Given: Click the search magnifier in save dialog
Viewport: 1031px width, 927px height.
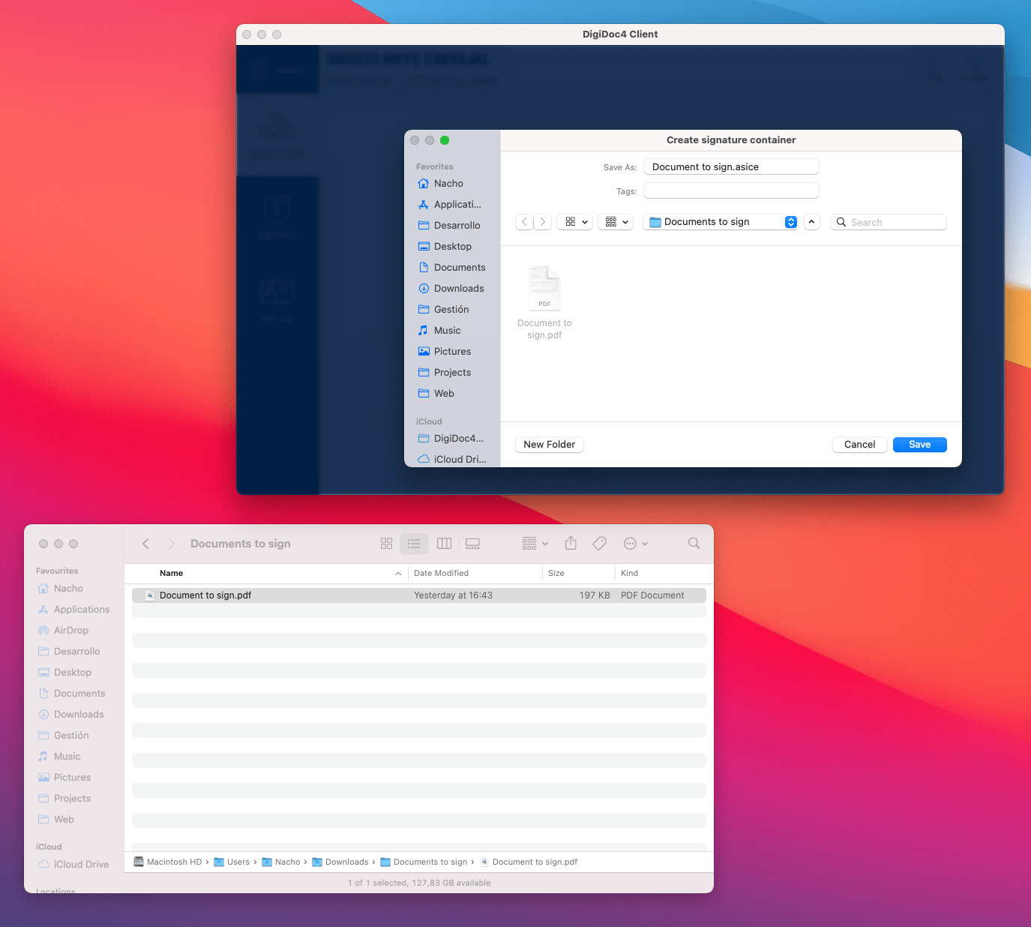Looking at the screenshot, I should [x=841, y=222].
